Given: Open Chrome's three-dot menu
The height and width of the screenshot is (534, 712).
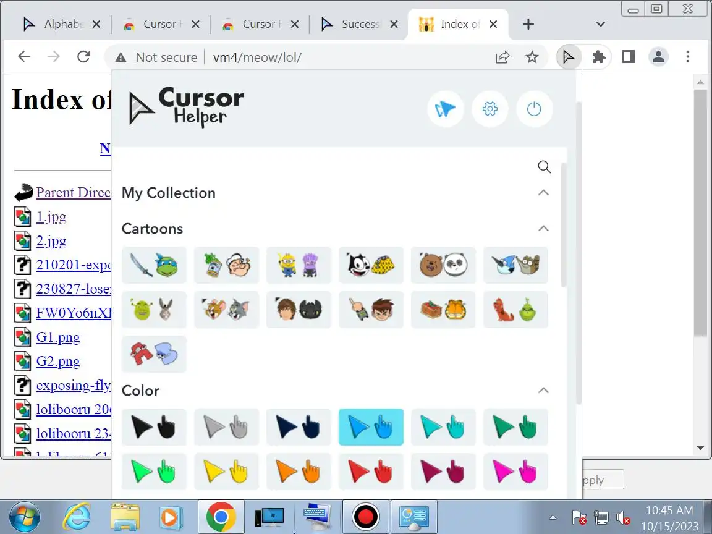Looking at the screenshot, I should tap(688, 57).
